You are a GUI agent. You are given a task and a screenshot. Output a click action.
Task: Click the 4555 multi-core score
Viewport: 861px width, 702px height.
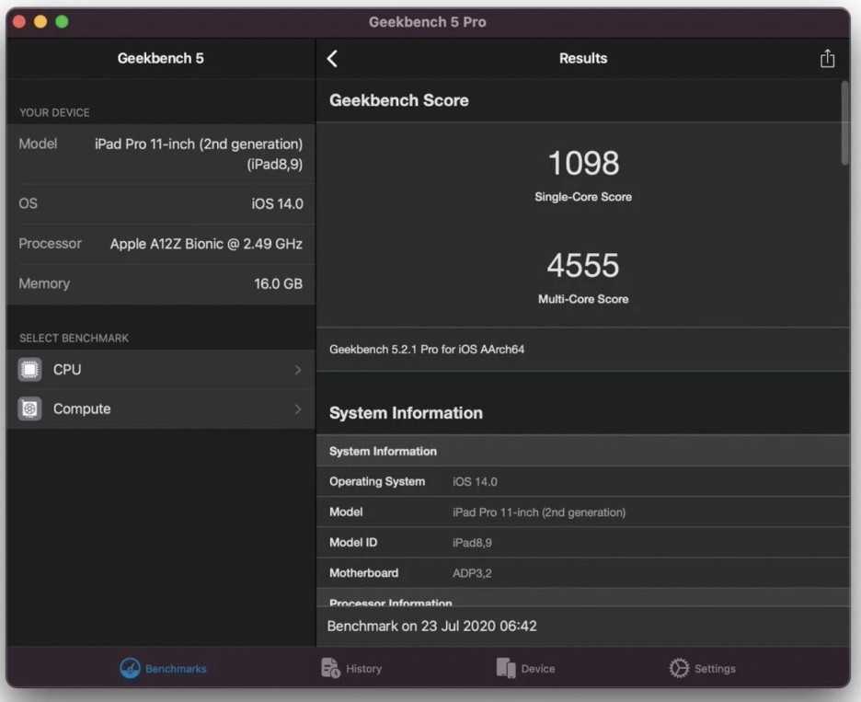(x=583, y=265)
